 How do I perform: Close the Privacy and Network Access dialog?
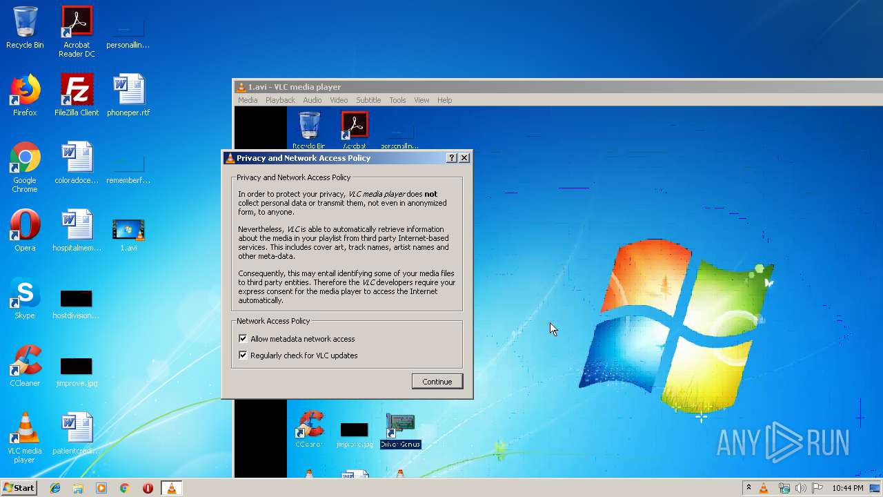(x=464, y=158)
